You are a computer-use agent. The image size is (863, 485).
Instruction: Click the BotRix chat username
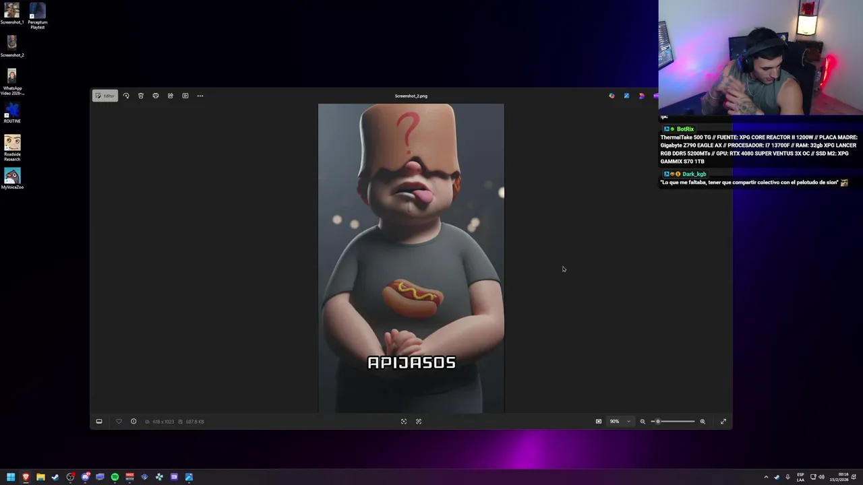(x=685, y=129)
